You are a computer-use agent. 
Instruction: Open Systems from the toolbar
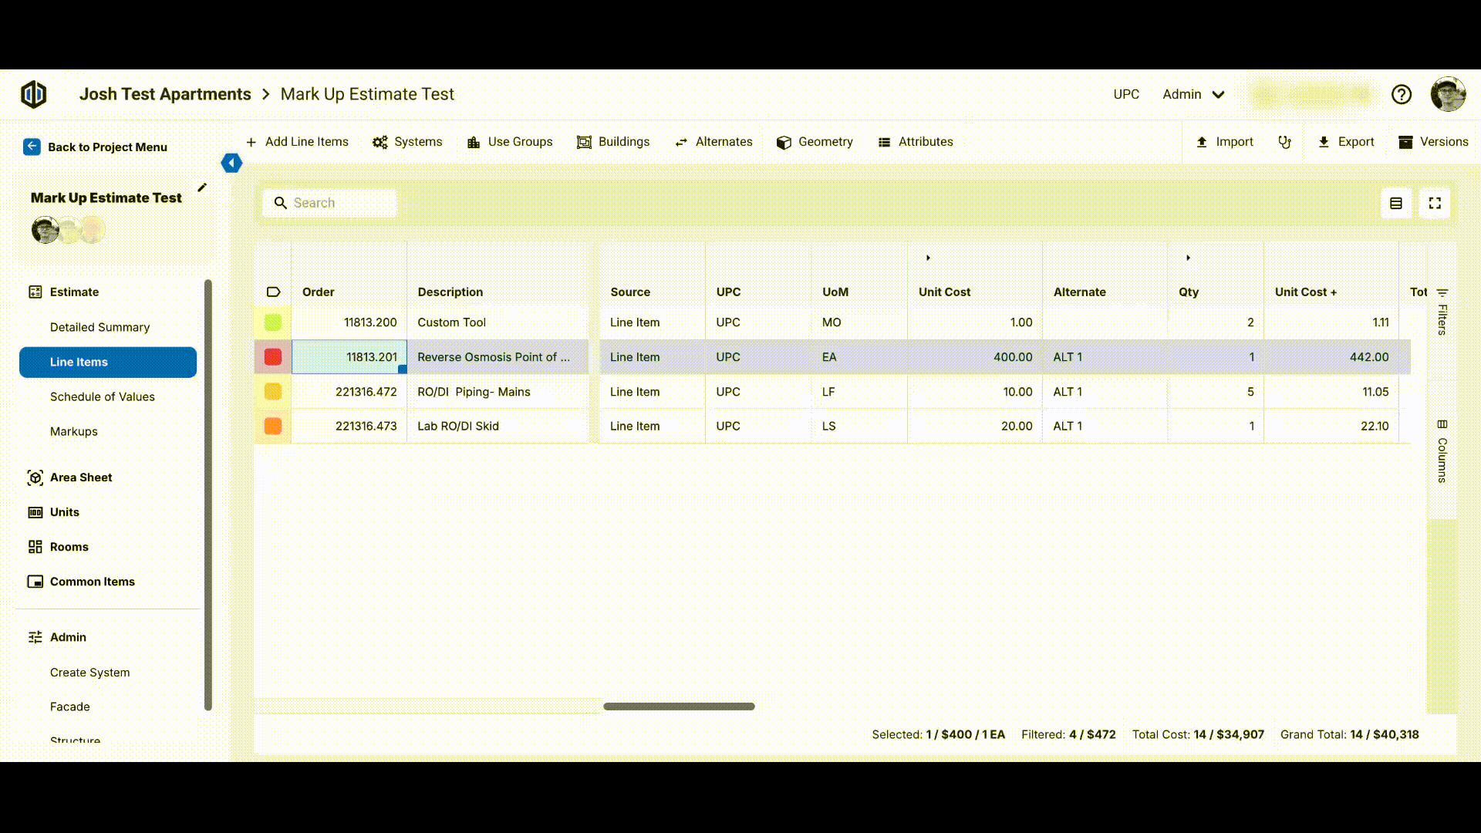point(407,142)
